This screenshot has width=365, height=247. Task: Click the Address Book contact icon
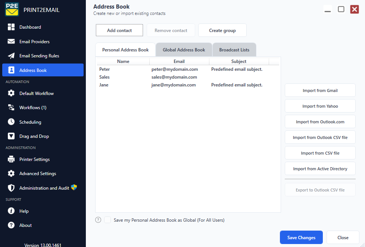click(x=11, y=70)
